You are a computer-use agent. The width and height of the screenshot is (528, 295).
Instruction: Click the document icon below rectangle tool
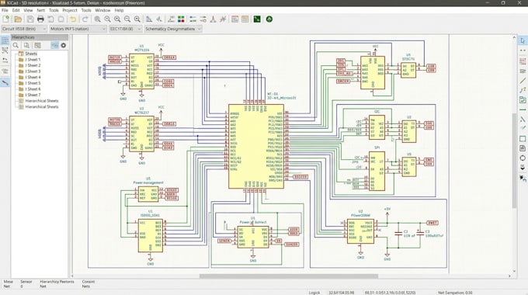(x=523, y=148)
